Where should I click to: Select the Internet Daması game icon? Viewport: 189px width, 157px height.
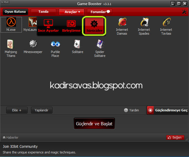(122, 26)
